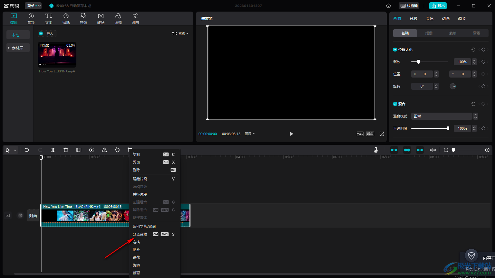The image size is (495, 278).
Task: Click the reverse playback icon in timeline toolbar
Action: click(92, 150)
